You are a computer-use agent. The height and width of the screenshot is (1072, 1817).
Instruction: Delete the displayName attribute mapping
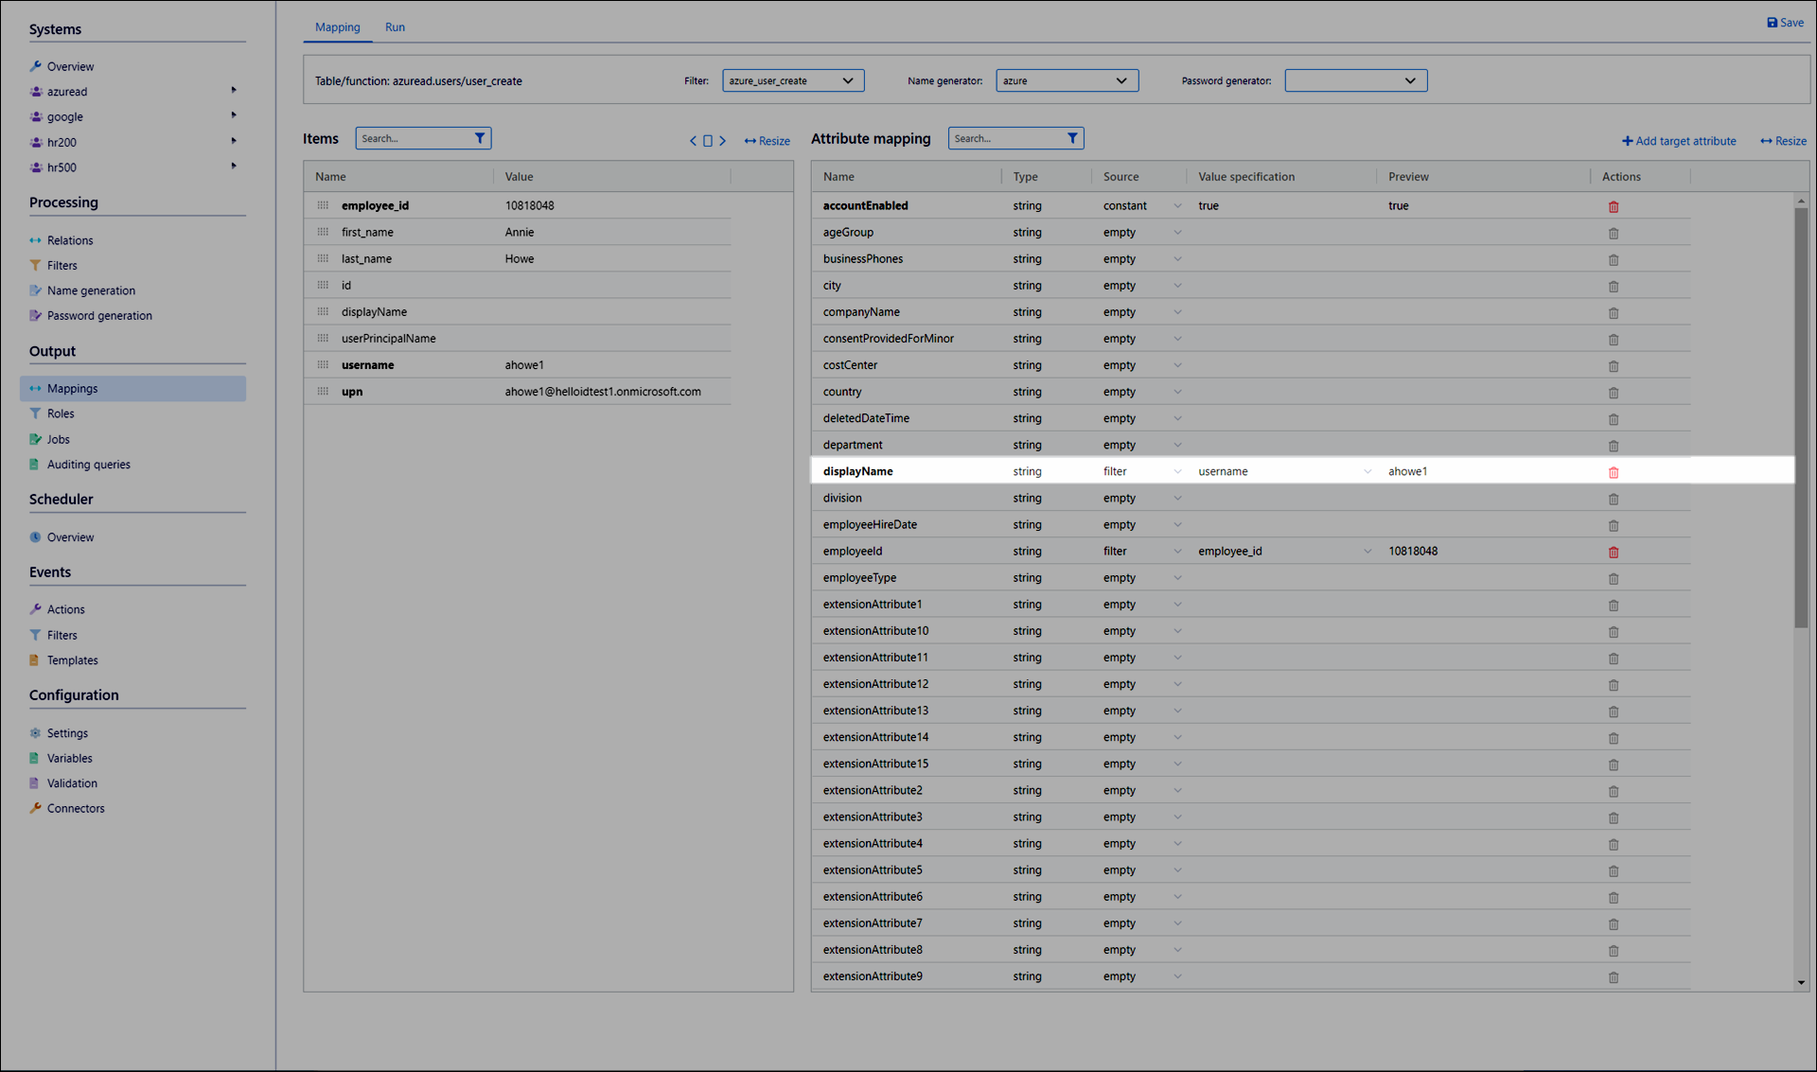pos(1614,472)
